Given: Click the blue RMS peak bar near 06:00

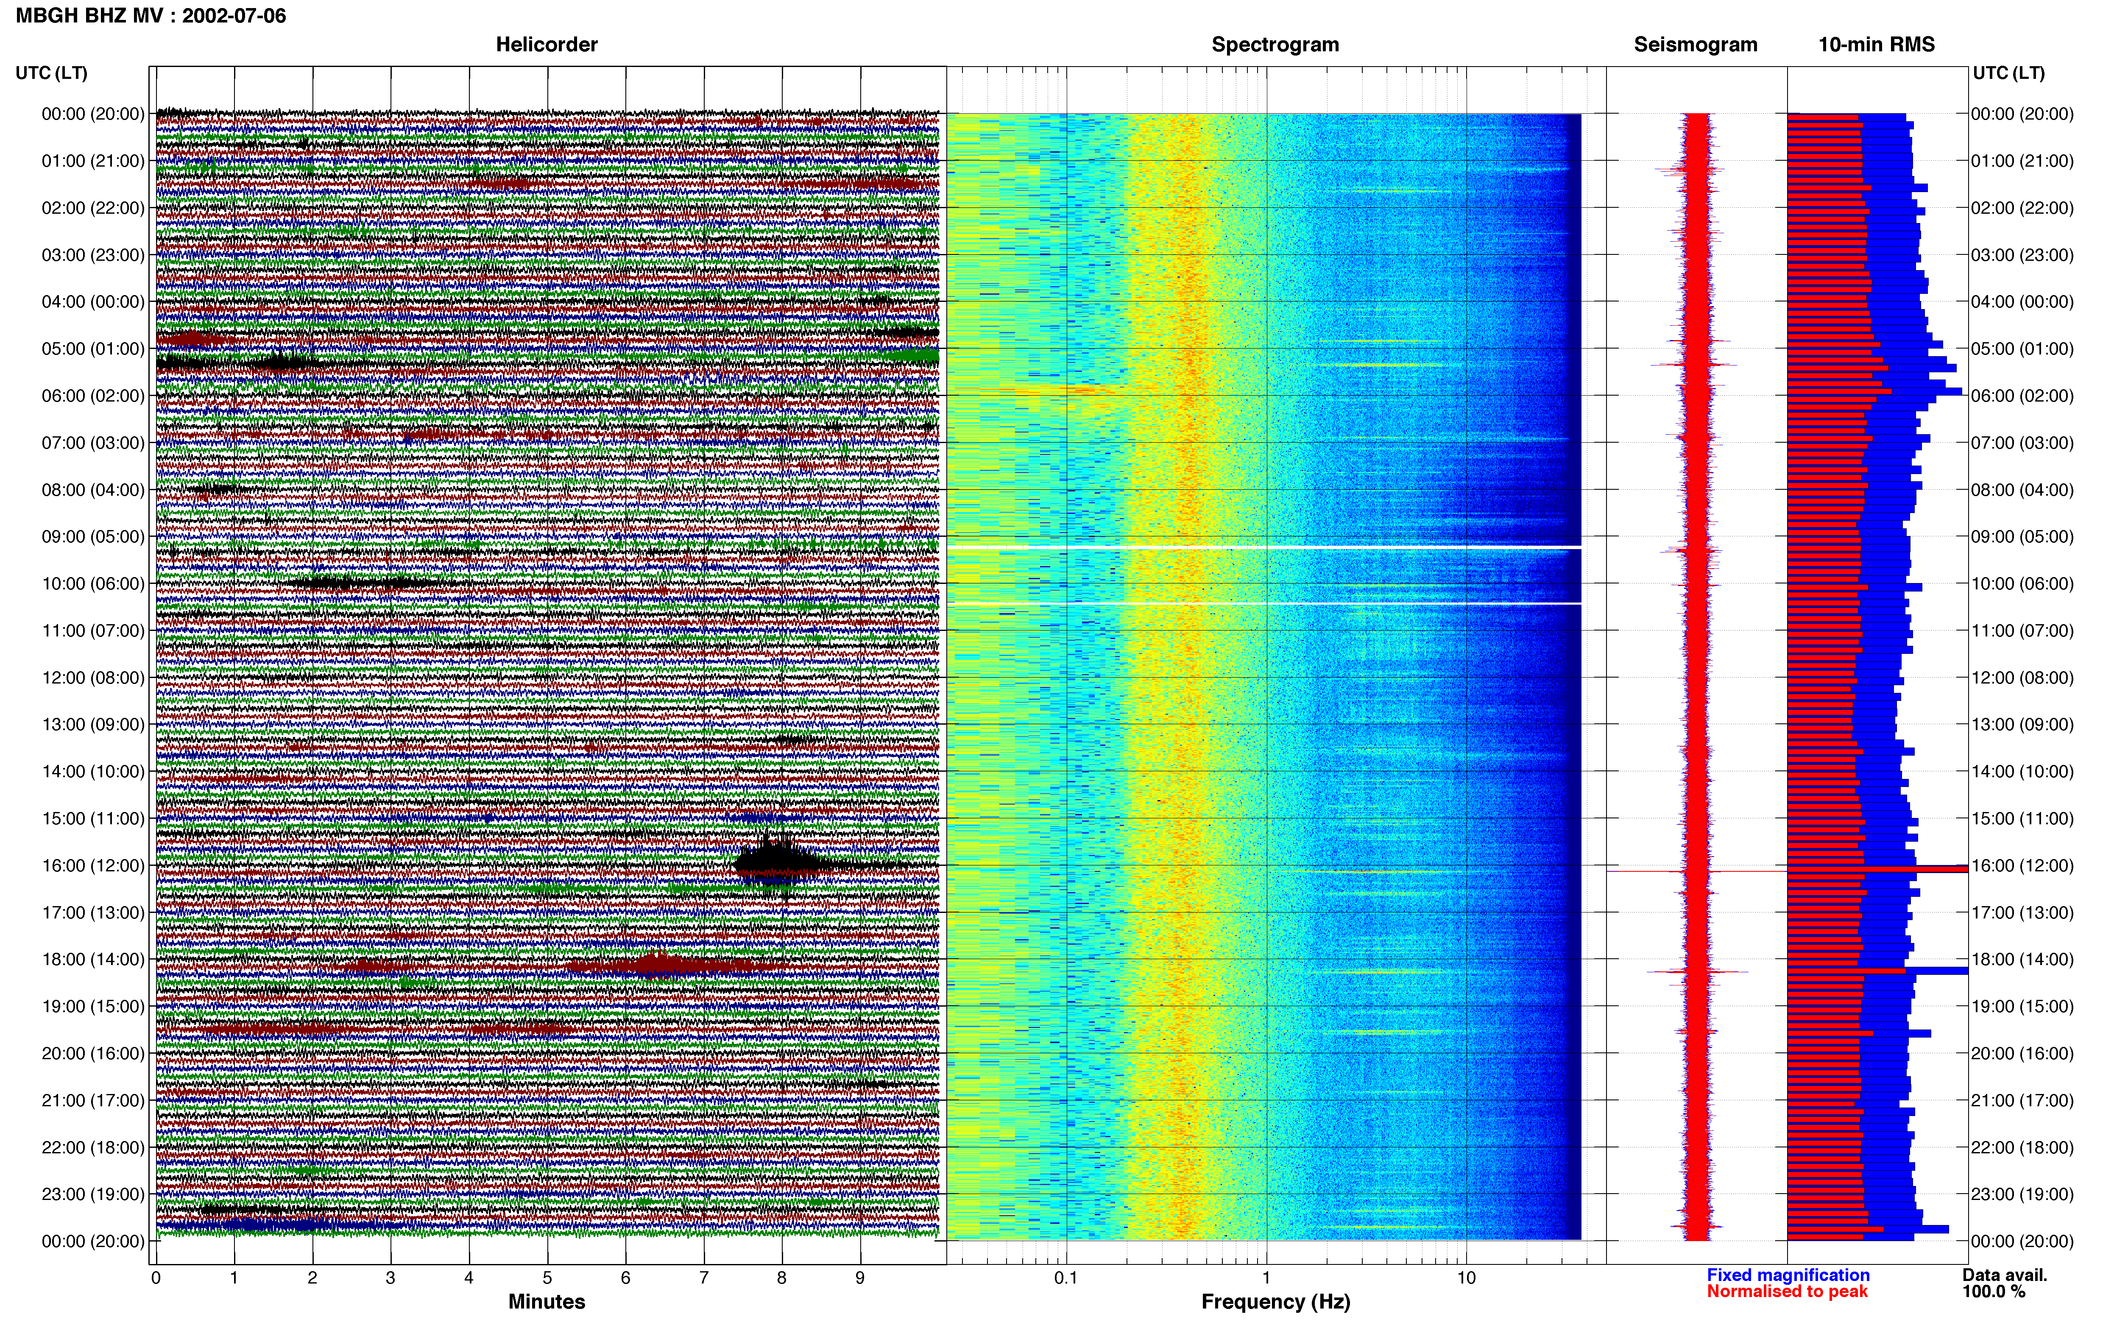Looking at the screenshot, I should tap(1874, 391).
